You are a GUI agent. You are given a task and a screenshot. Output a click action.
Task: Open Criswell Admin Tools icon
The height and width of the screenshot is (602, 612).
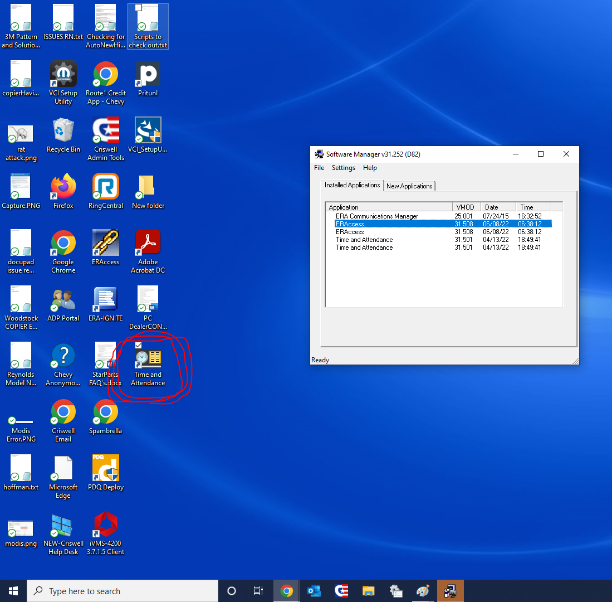click(x=105, y=139)
